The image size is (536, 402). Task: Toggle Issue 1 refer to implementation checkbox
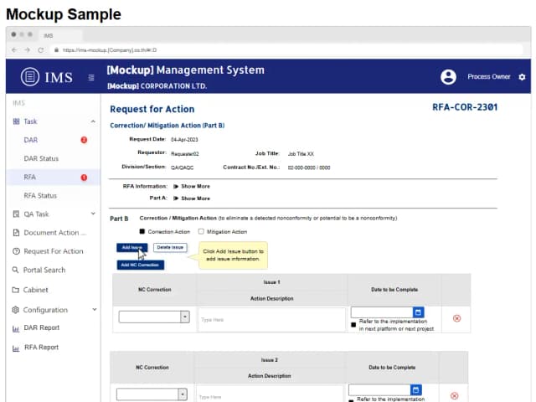click(353, 324)
